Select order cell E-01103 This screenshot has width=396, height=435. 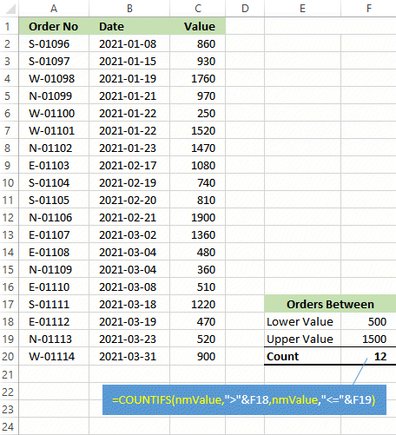click(x=54, y=165)
